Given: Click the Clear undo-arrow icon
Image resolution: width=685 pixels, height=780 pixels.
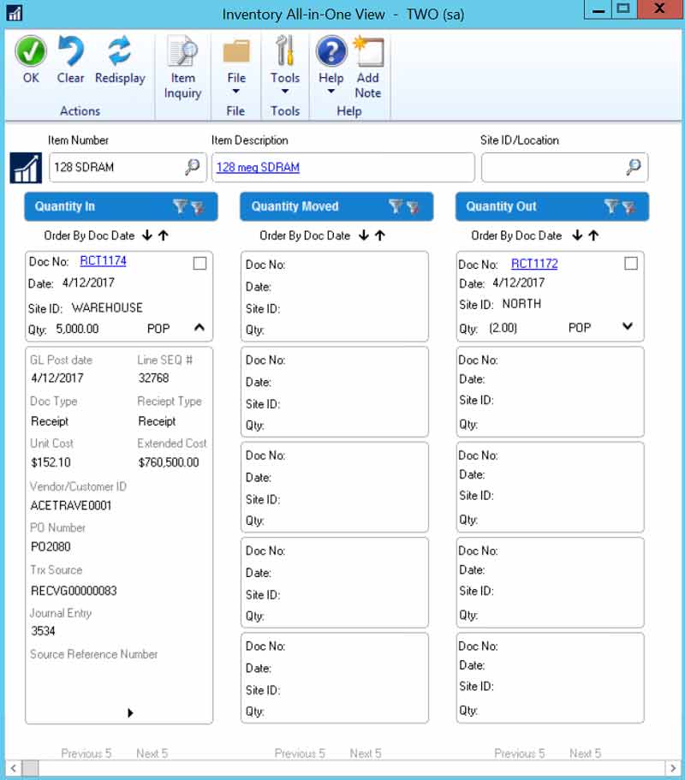Looking at the screenshot, I should pos(70,53).
